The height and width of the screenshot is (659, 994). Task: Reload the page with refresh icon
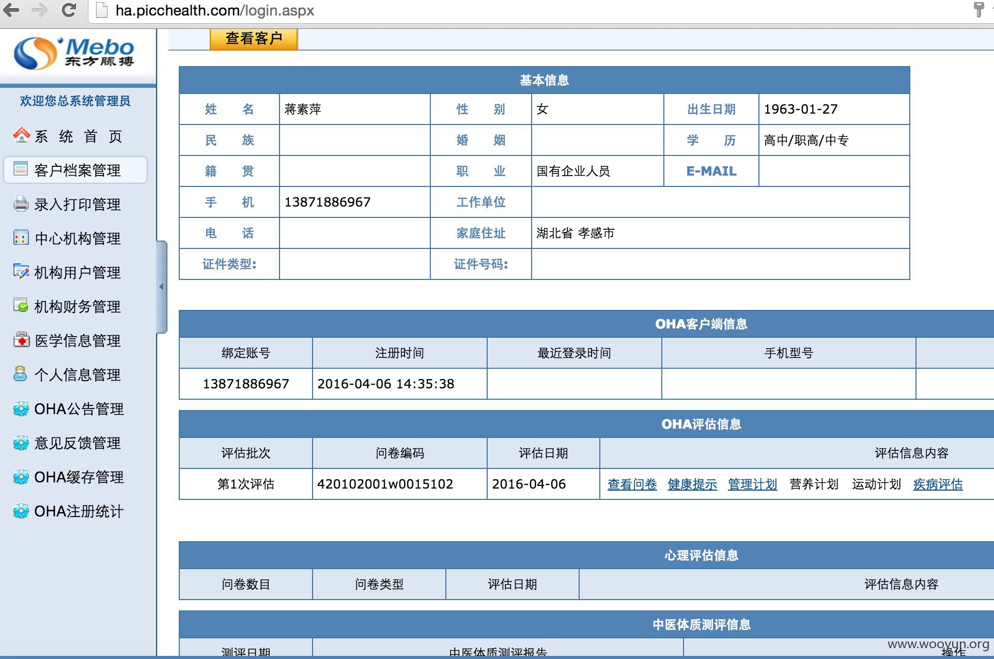click(69, 10)
